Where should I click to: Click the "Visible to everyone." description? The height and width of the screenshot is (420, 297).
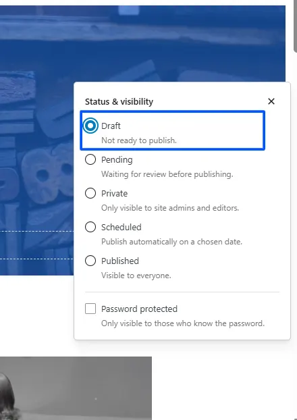click(x=136, y=275)
